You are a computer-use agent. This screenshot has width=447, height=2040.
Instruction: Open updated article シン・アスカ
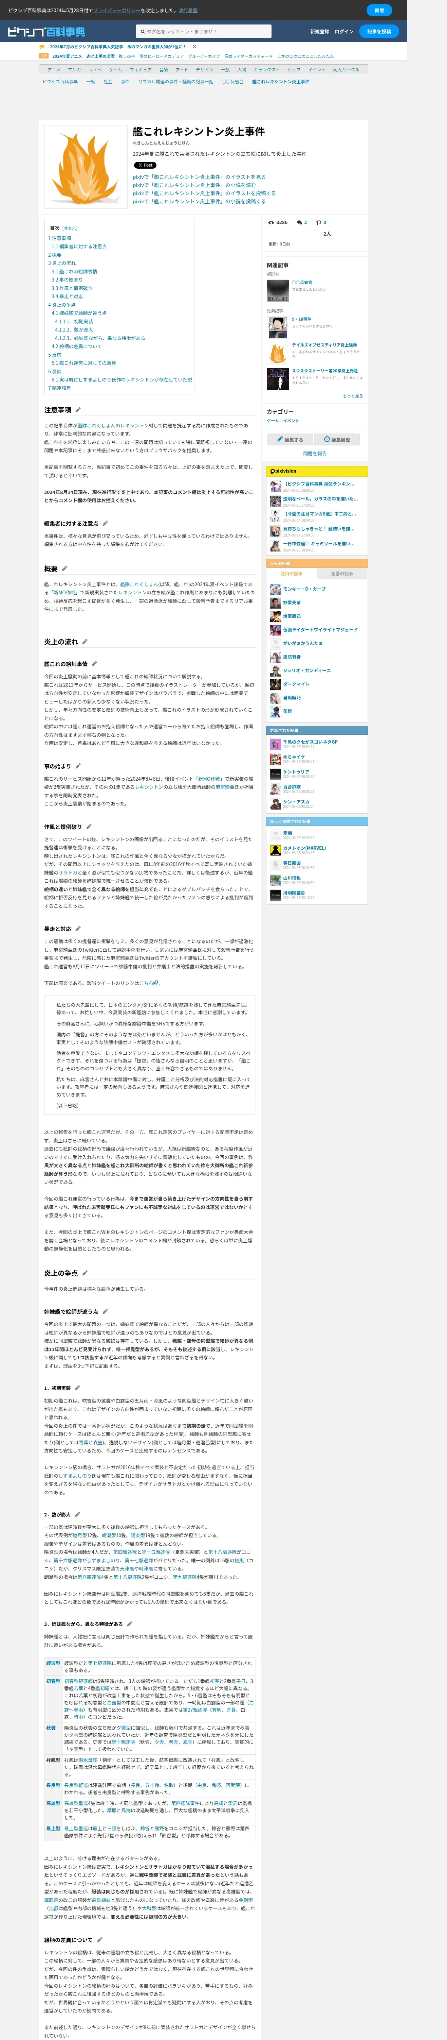coord(297,801)
